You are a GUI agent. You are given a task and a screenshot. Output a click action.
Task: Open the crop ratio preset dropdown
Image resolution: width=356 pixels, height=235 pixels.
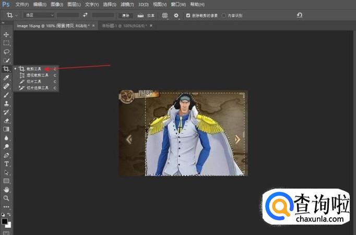click(x=38, y=16)
